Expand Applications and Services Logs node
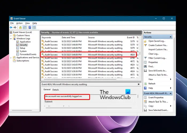 pyautogui.click(x=11, y=58)
